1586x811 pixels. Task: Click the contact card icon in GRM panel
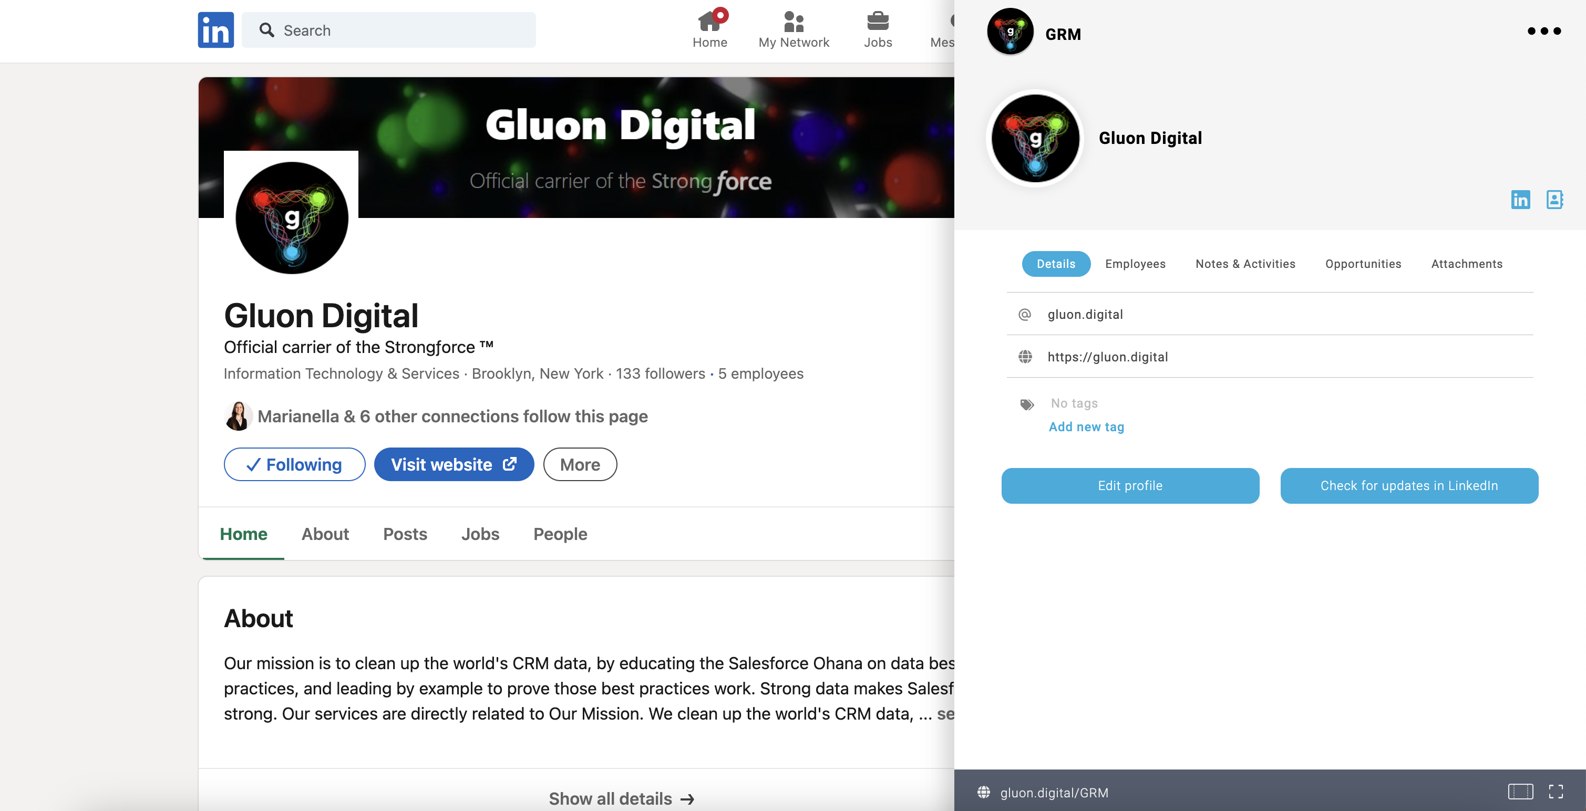tap(1554, 200)
